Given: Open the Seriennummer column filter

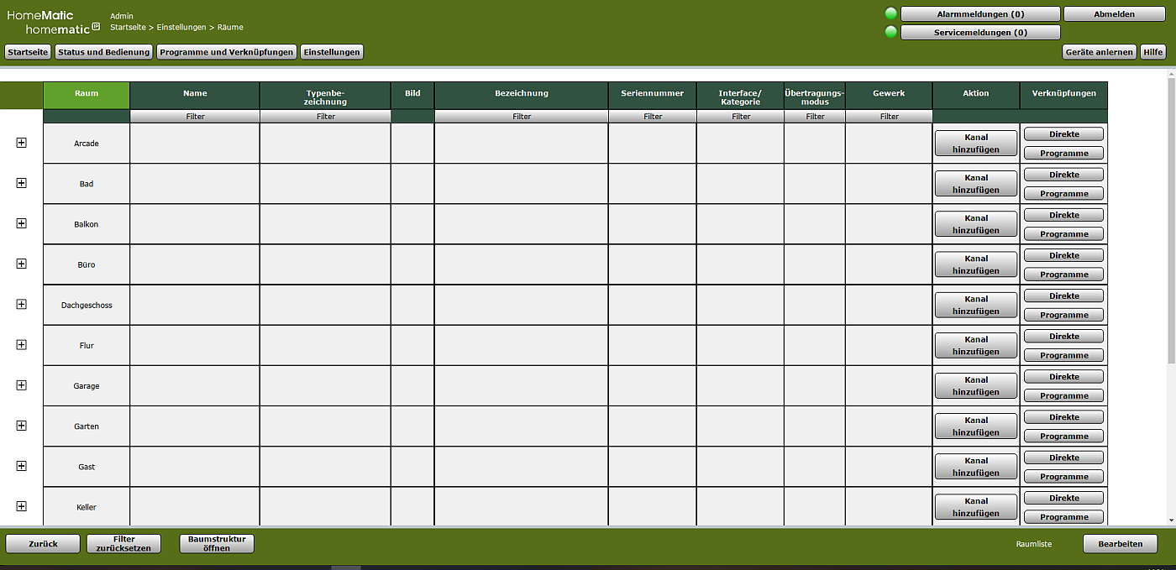Looking at the screenshot, I should coord(653,117).
